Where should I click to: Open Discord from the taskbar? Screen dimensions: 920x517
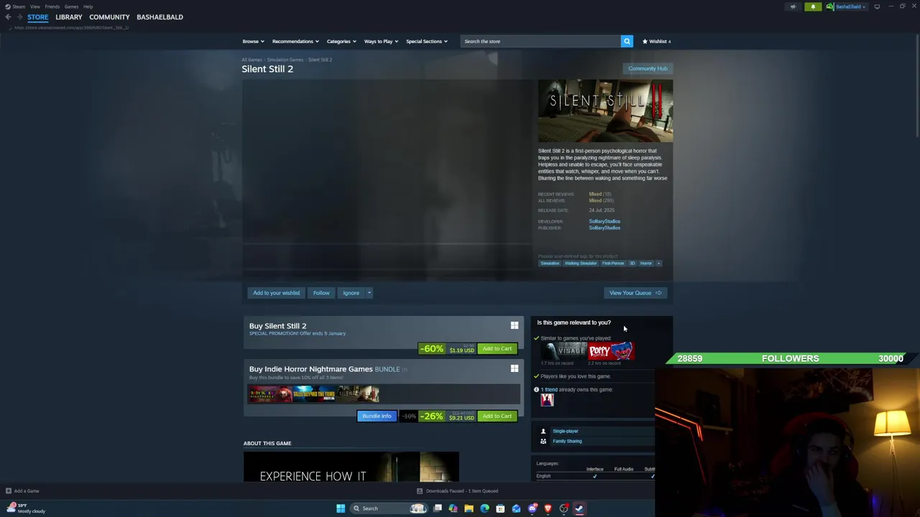tap(532, 508)
